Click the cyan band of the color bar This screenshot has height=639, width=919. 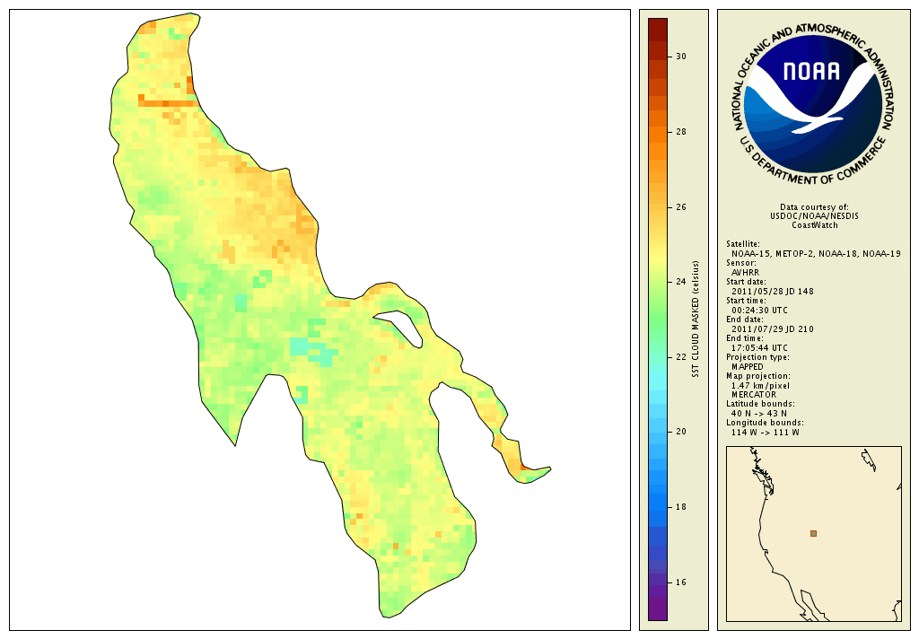658,387
